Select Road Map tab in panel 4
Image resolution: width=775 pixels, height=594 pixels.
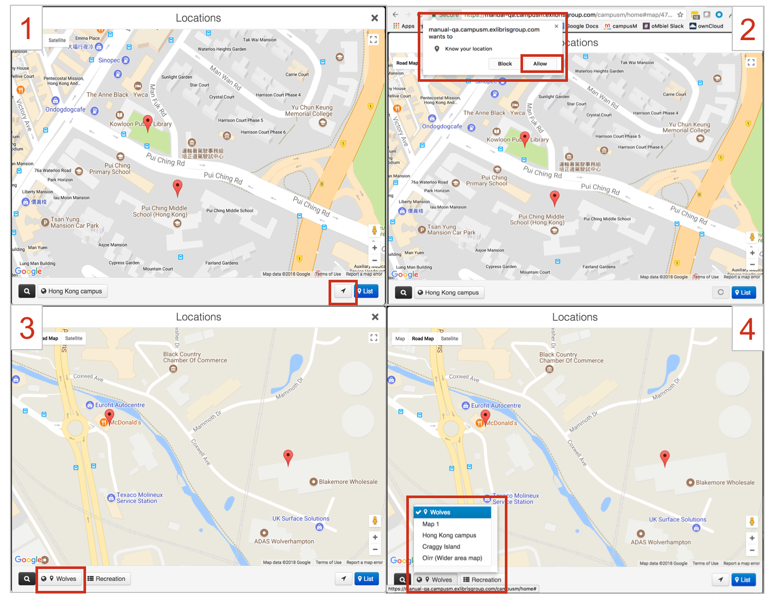click(422, 339)
